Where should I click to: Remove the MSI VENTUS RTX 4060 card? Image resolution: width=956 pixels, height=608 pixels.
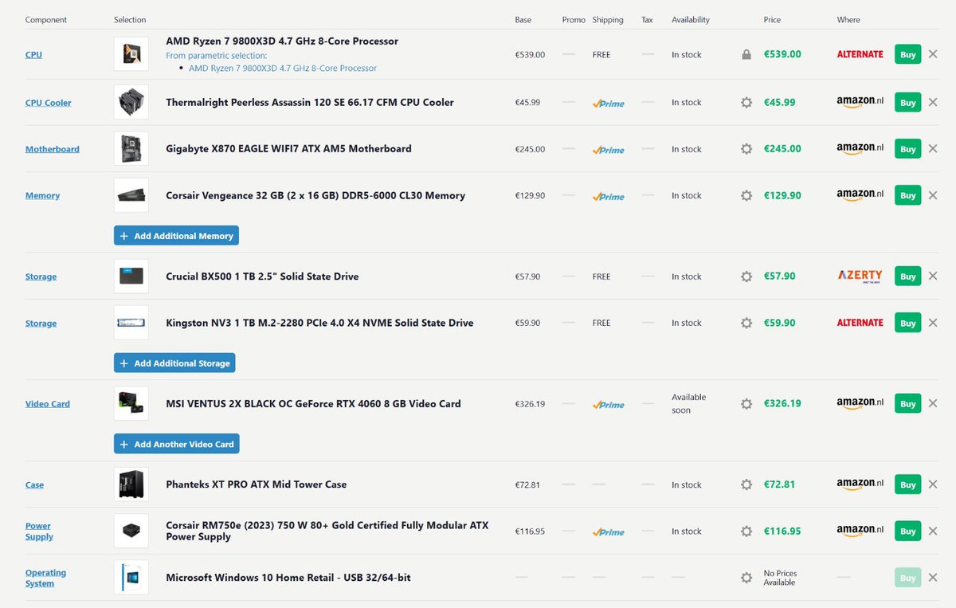(933, 403)
